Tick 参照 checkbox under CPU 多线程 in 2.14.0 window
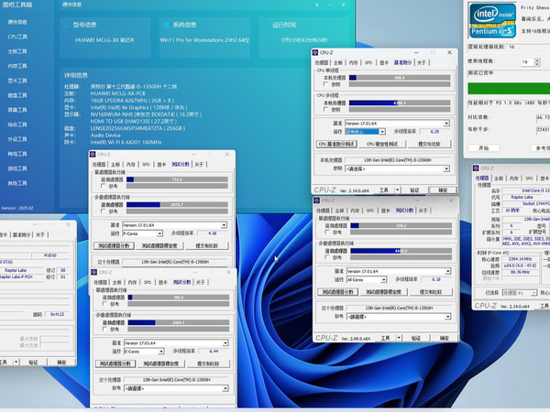 pos(325,109)
